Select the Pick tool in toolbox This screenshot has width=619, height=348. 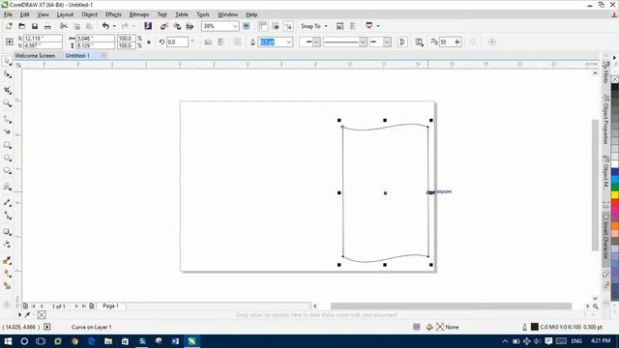pyautogui.click(x=7, y=61)
